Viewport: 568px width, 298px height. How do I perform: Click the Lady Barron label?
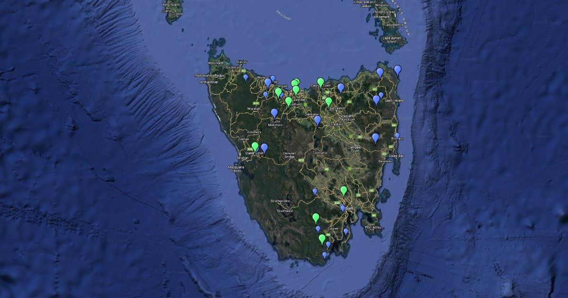coord(395,24)
